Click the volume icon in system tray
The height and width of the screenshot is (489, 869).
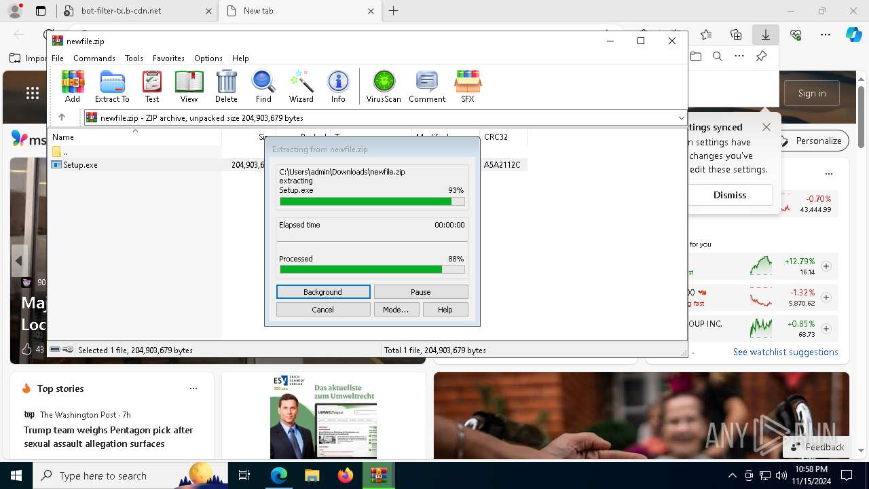pyautogui.click(x=781, y=475)
